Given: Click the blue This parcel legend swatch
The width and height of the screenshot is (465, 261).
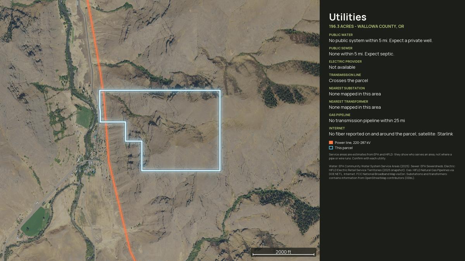Looking at the screenshot, I should point(331,148).
